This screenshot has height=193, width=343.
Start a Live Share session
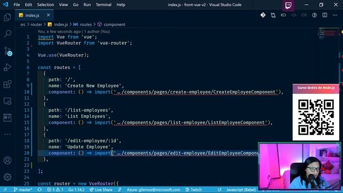101,190
